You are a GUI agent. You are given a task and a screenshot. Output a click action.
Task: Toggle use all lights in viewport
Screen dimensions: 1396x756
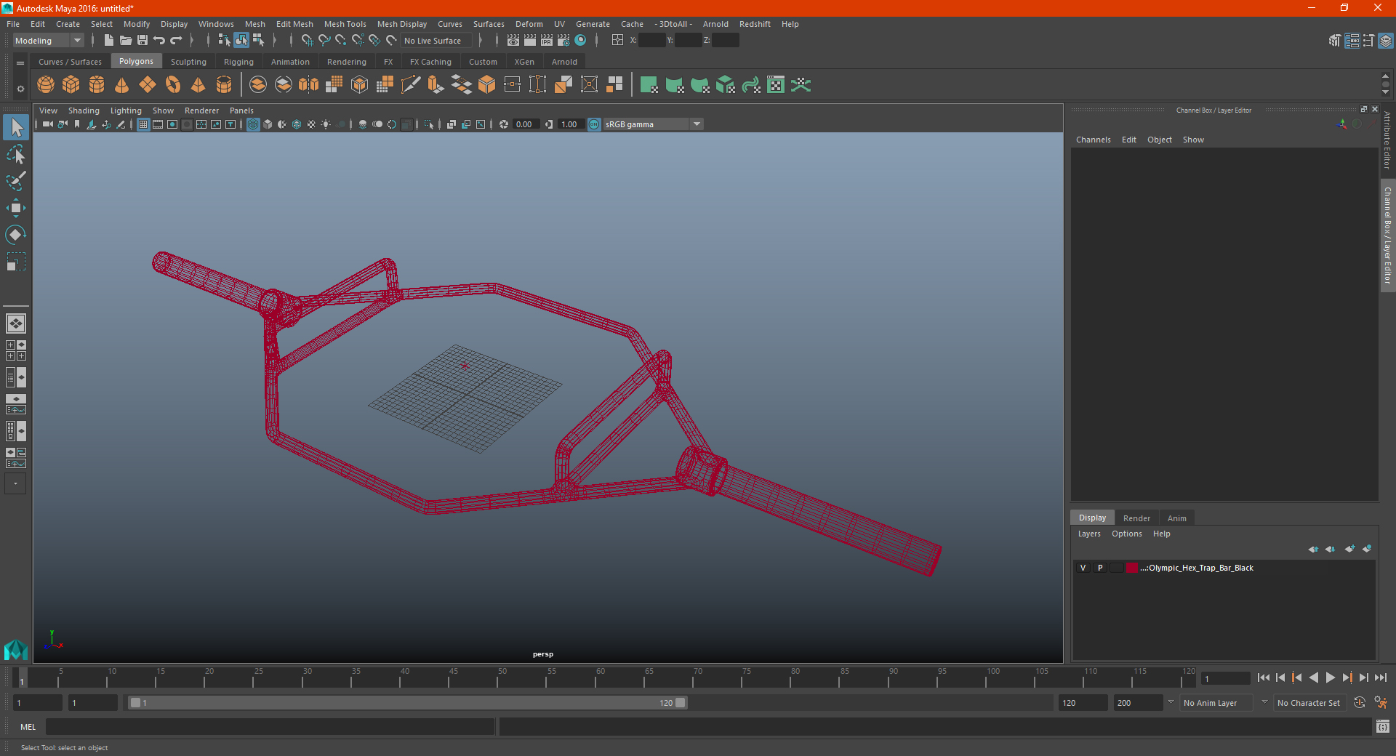coord(326,124)
